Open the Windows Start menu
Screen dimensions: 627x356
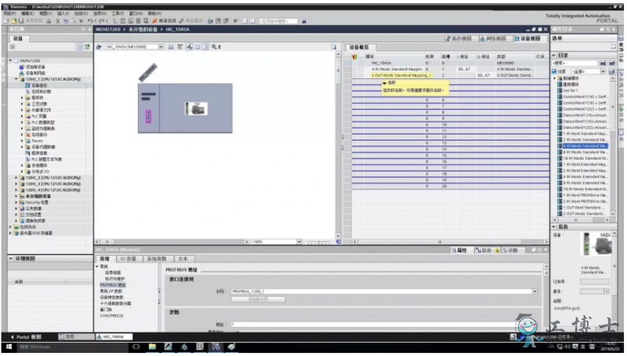click(9, 347)
